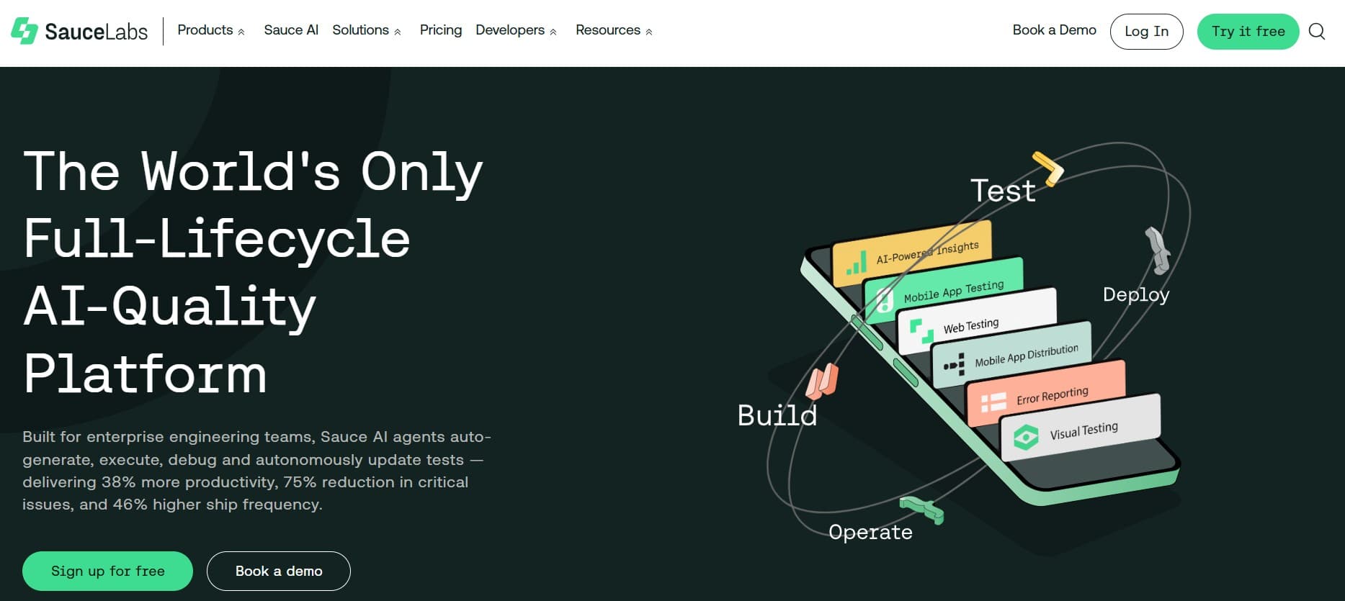Click the Visual Testing card text
The height and width of the screenshot is (601, 1345).
[1084, 430]
